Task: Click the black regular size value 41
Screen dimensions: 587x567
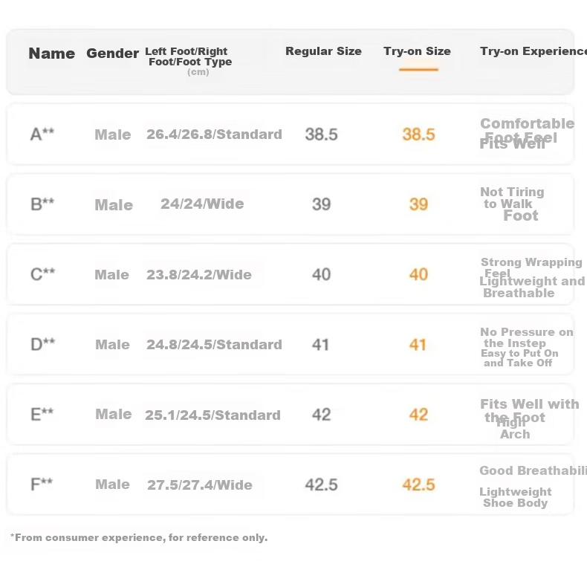Action: coord(321,345)
